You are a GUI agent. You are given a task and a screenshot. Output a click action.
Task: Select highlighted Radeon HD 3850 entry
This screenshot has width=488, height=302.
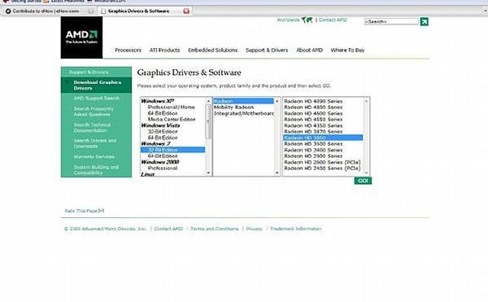pos(323,137)
